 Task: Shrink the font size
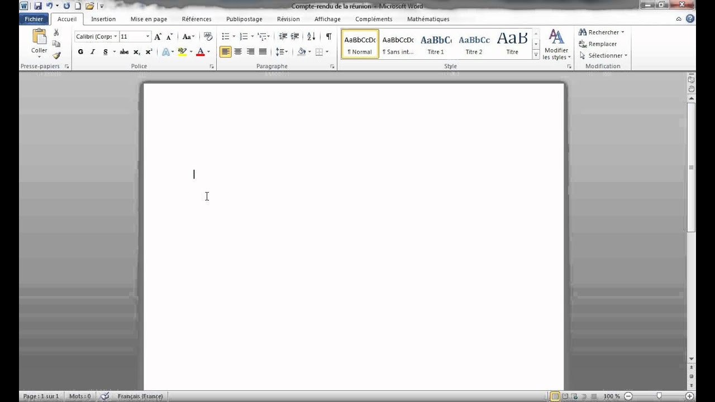[x=169, y=36]
